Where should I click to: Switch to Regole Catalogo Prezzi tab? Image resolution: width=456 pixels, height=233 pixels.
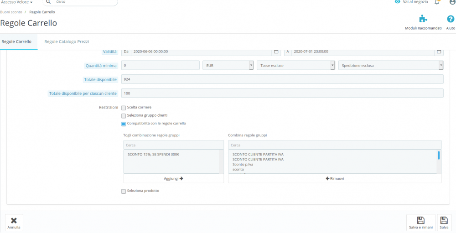pyautogui.click(x=67, y=41)
